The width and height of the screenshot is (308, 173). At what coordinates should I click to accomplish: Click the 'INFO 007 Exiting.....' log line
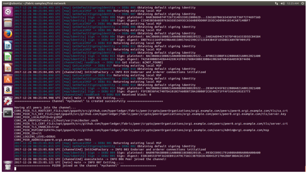pyautogui.click(x=69, y=162)
